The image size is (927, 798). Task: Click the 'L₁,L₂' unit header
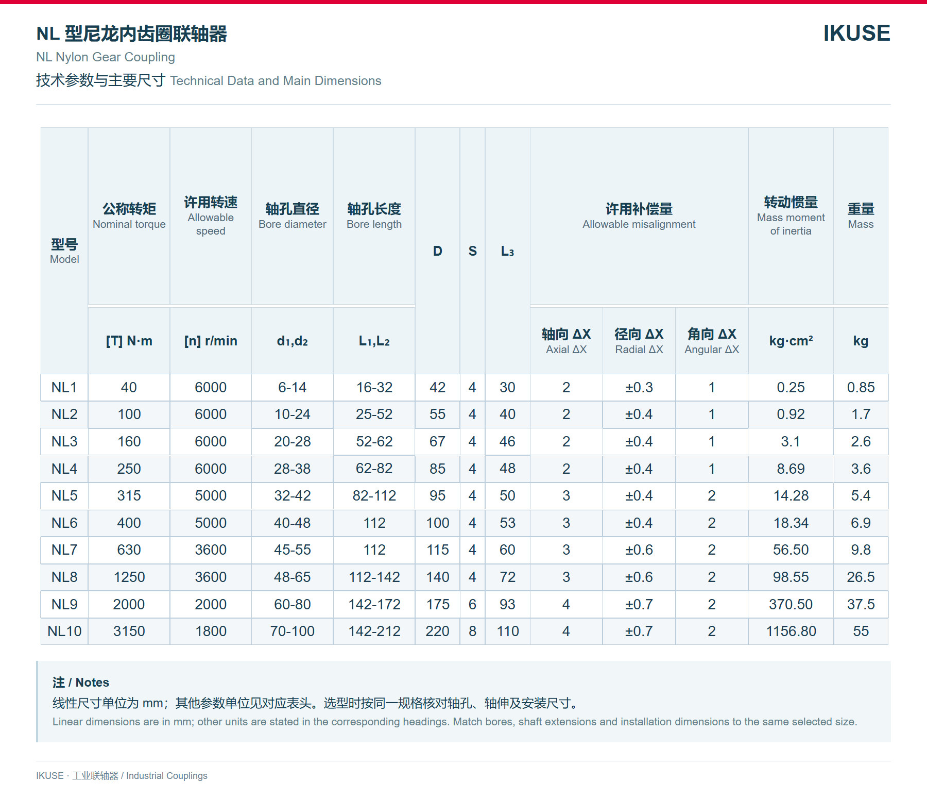(374, 341)
